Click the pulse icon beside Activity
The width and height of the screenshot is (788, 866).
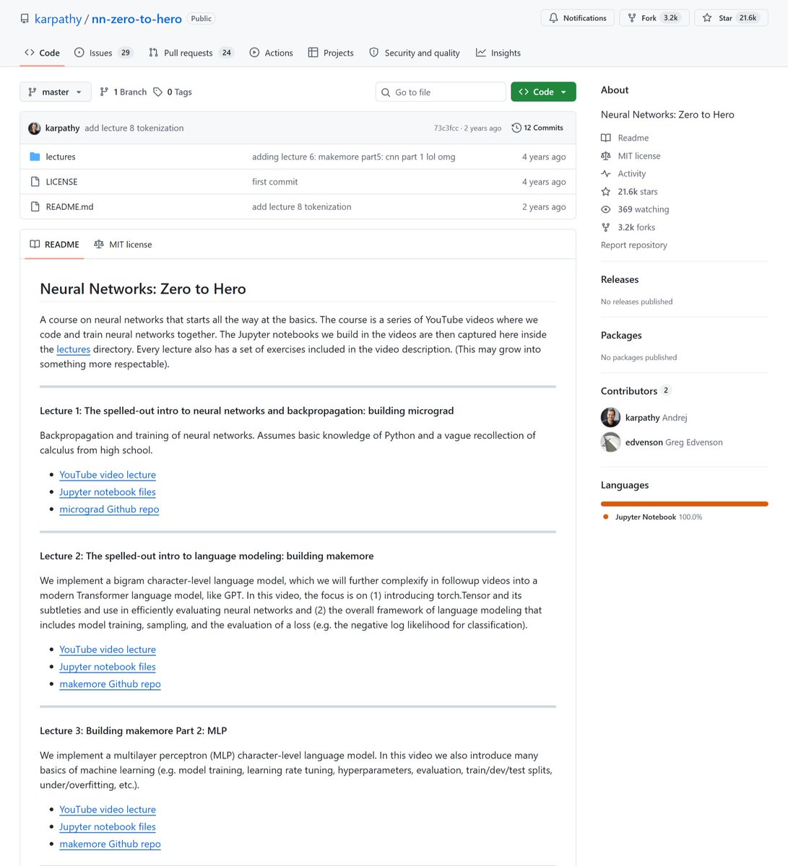point(606,173)
